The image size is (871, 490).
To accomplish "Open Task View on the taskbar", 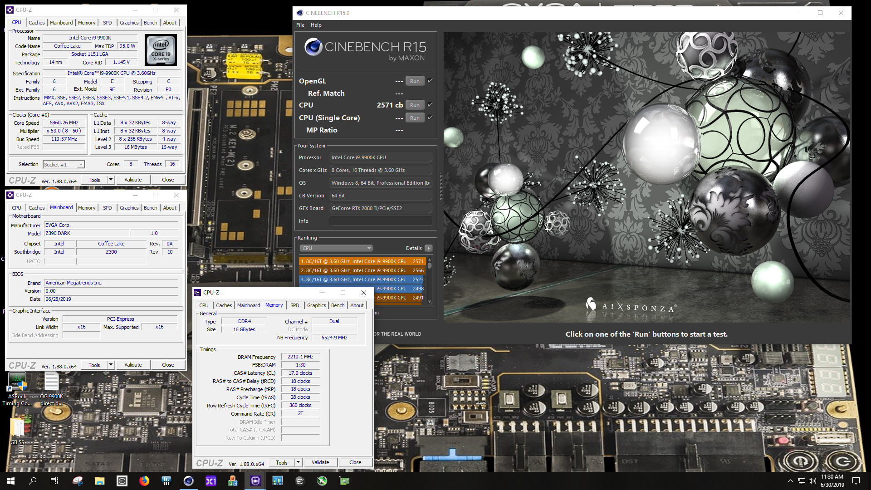I will click(x=54, y=481).
